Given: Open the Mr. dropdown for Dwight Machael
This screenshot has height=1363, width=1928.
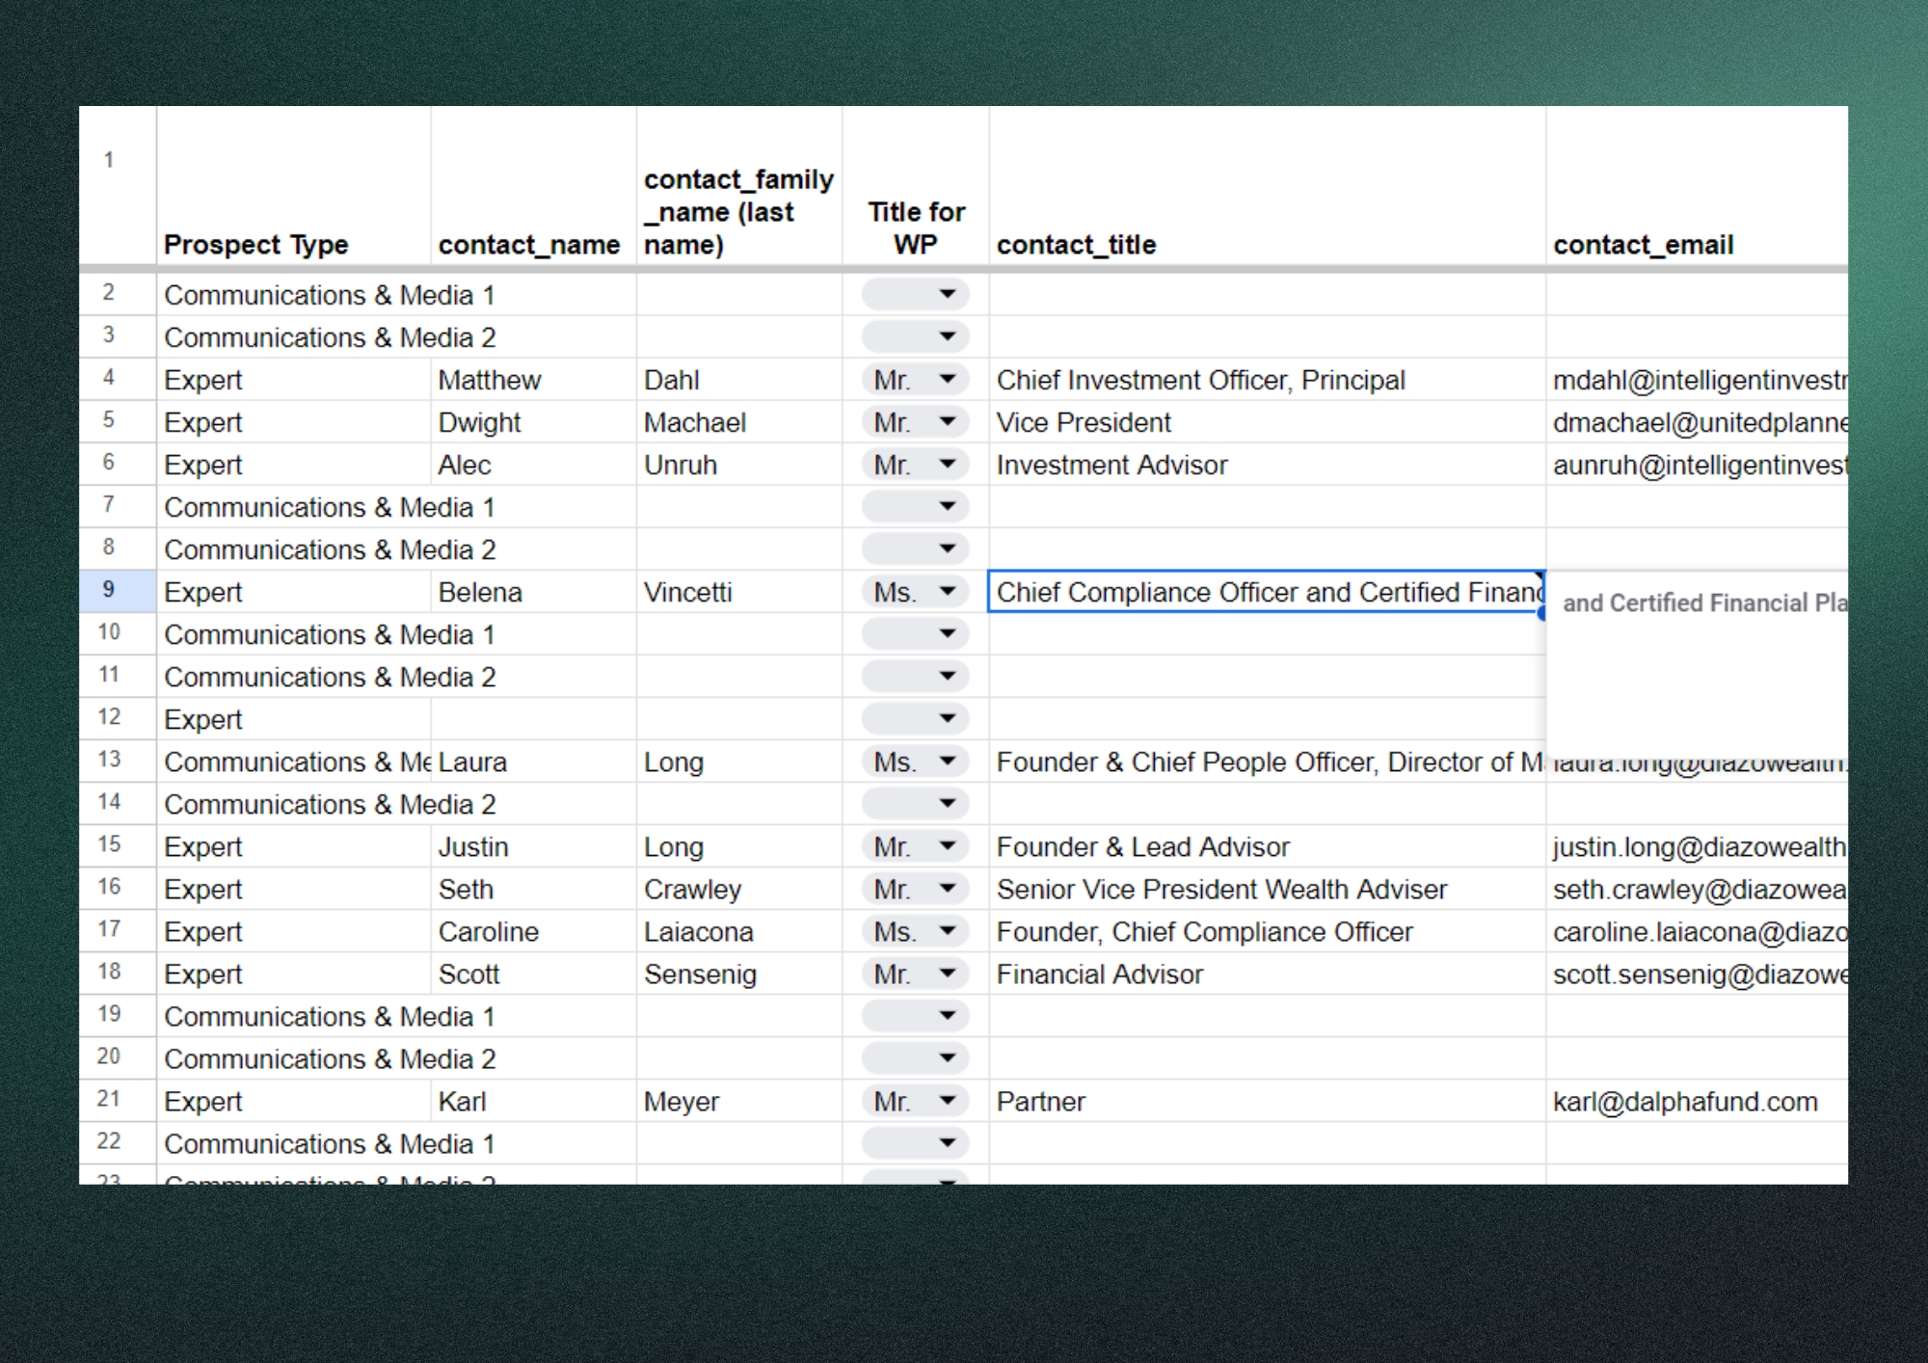Looking at the screenshot, I should 947,422.
